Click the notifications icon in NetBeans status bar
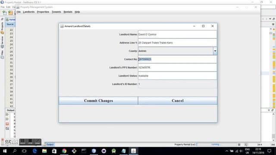Viewport: 276px width, 155px height. (246, 145)
